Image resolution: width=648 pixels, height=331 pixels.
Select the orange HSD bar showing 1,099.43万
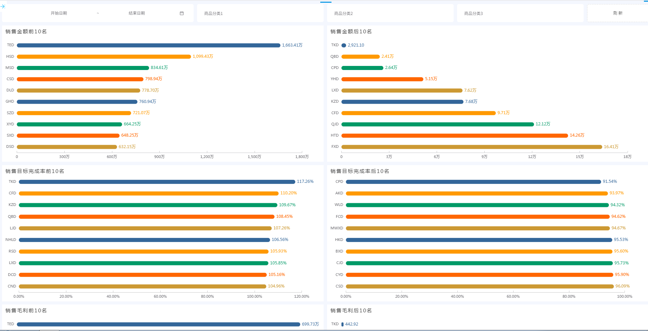104,57
